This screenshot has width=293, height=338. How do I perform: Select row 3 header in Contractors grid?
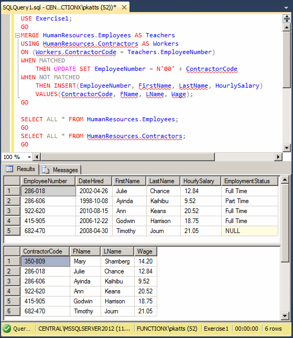point(12,281)
